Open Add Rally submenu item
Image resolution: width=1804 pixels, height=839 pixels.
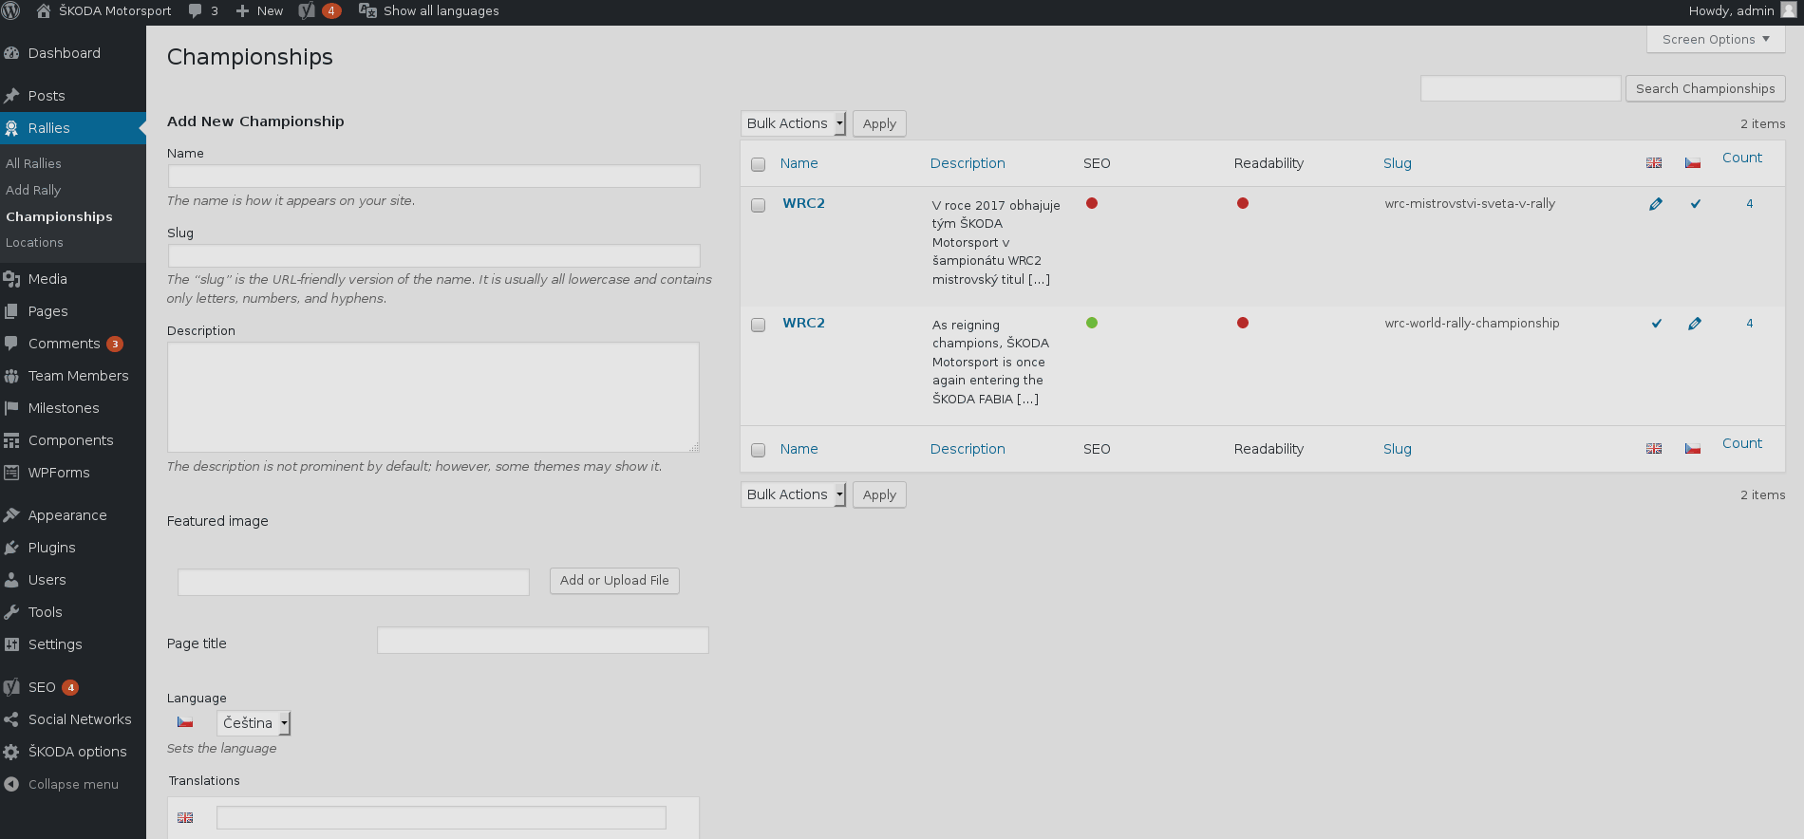pyautogui.click(x=33, y=190)
